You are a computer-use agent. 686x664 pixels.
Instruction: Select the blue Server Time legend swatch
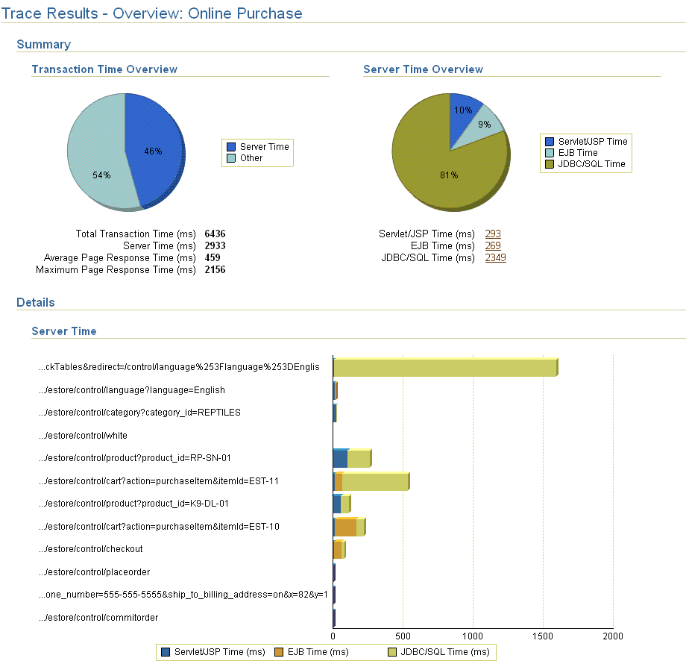coord(232,146)
